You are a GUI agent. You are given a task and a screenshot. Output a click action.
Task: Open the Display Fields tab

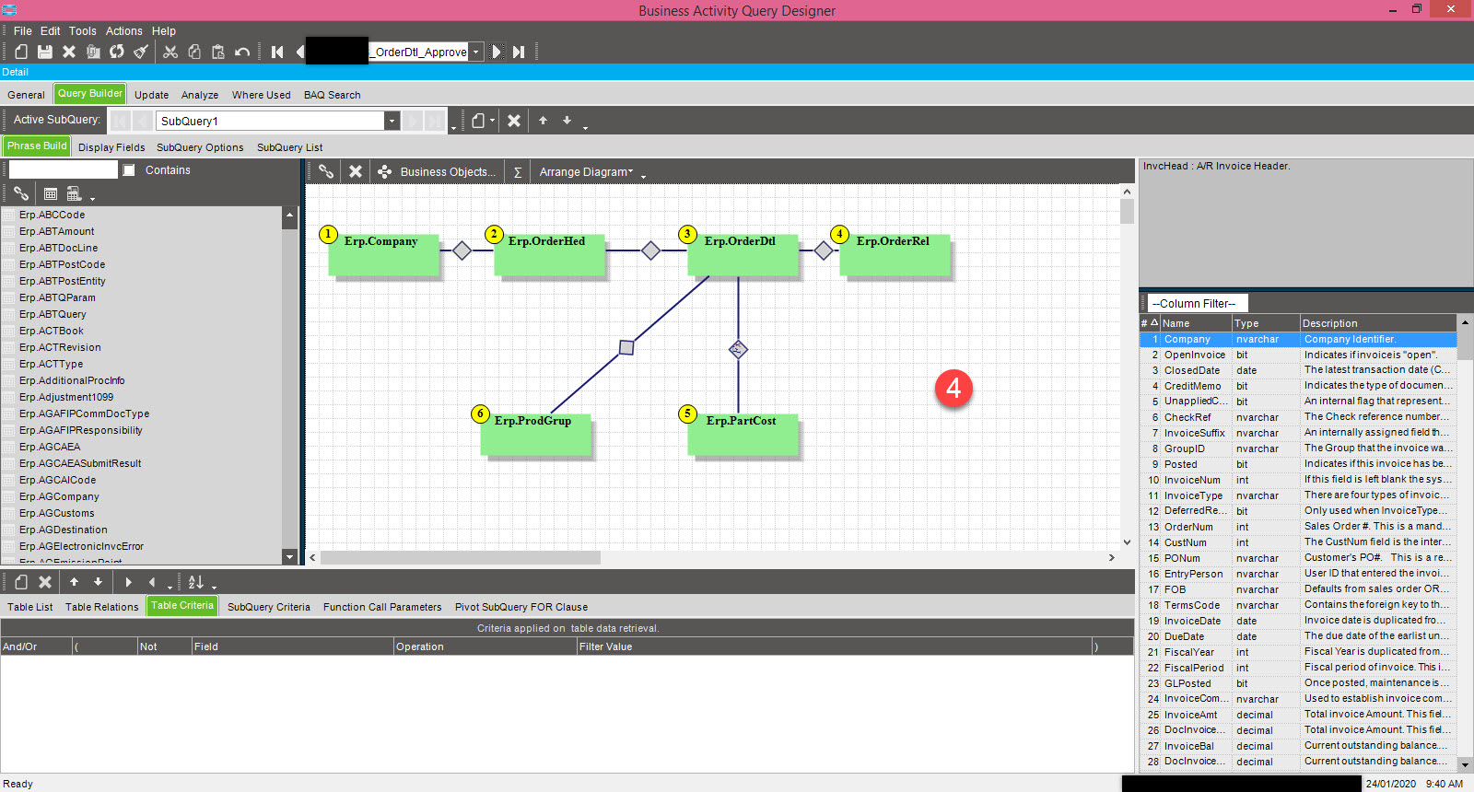pyautogui.click(x=111, y=147)
